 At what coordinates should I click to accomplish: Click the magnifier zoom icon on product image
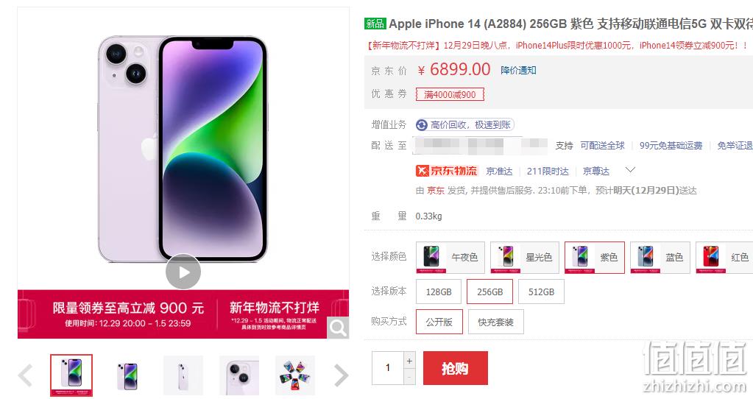tap(338, 328)
